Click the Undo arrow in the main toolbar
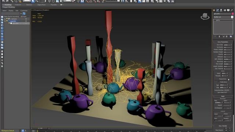The width and height of the screenshot is (235, 132). point(3,1)
